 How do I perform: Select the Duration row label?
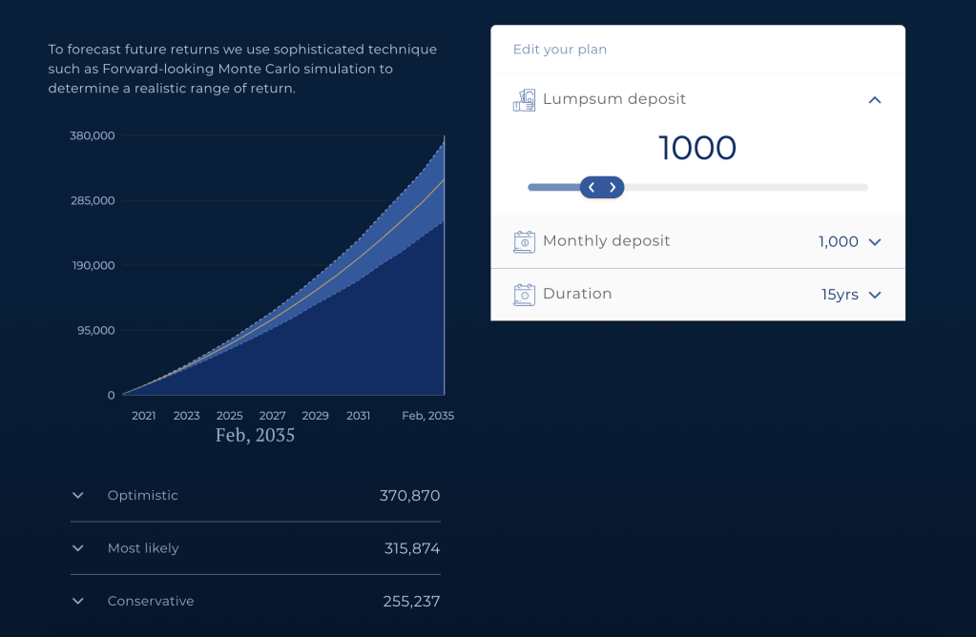point(577,294)
